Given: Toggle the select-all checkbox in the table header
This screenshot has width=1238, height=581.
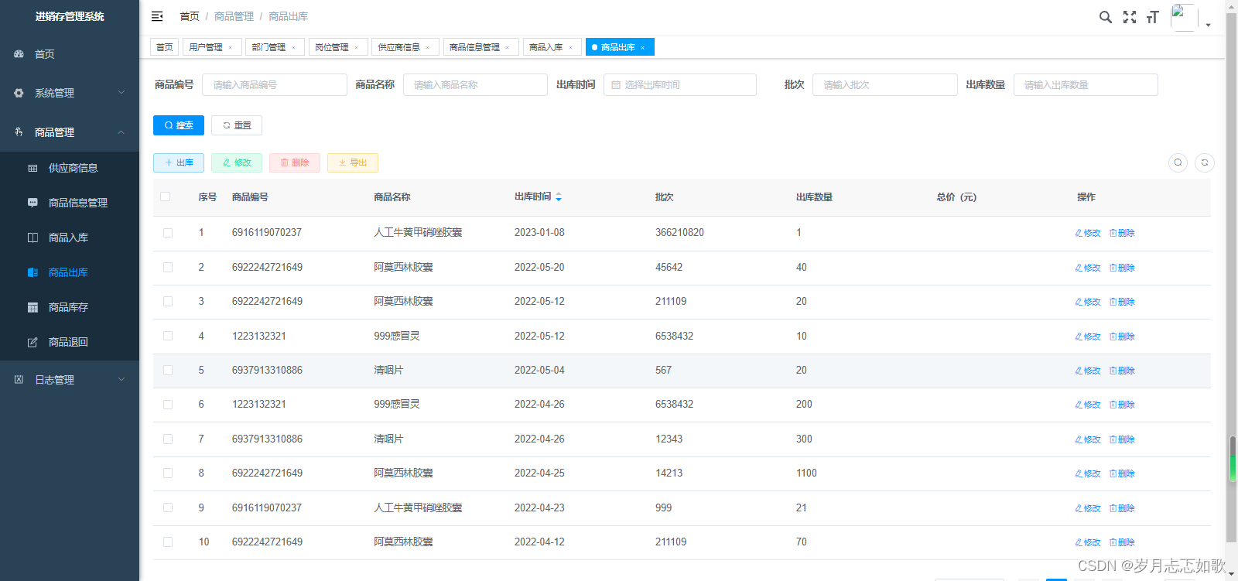Looking at the screenshot, I should coord(165,197).
